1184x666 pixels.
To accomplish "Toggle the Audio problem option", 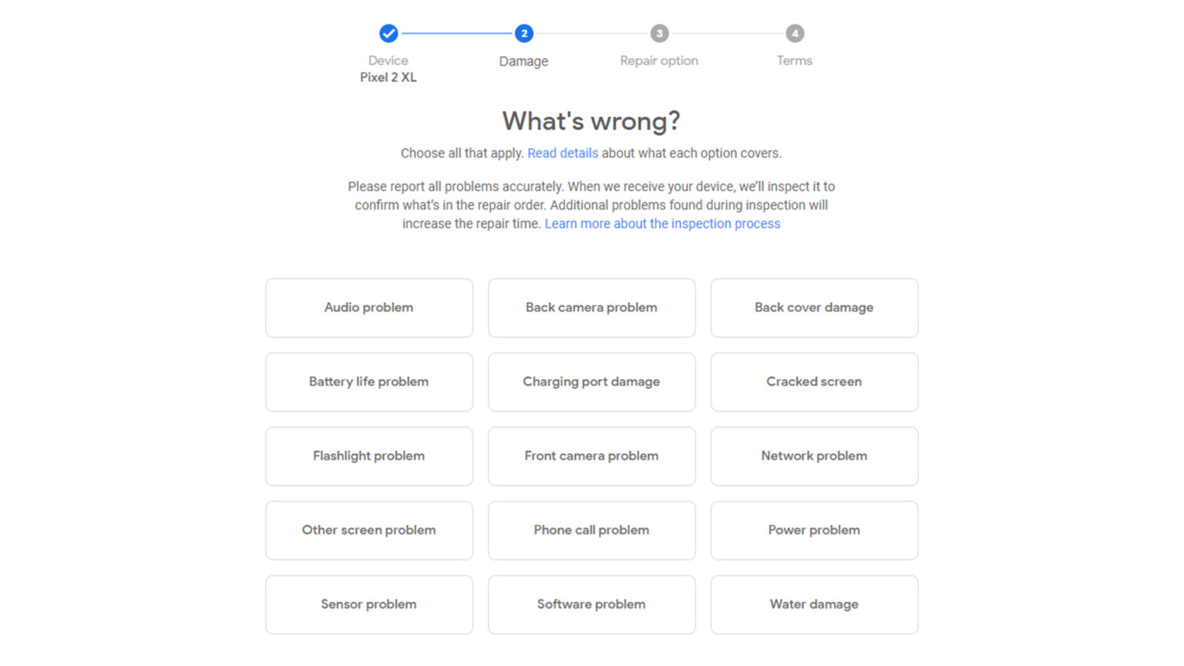I will [x=368, y=308].
